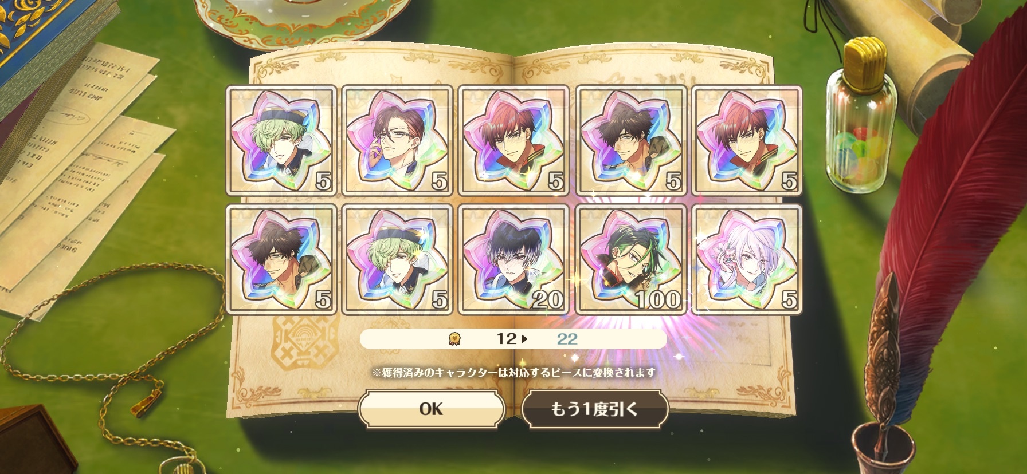Tap the converted-pieces notice text
The width and height of the screenshot is (1027, 474).
pyautogui.click(x=513, y=373)
